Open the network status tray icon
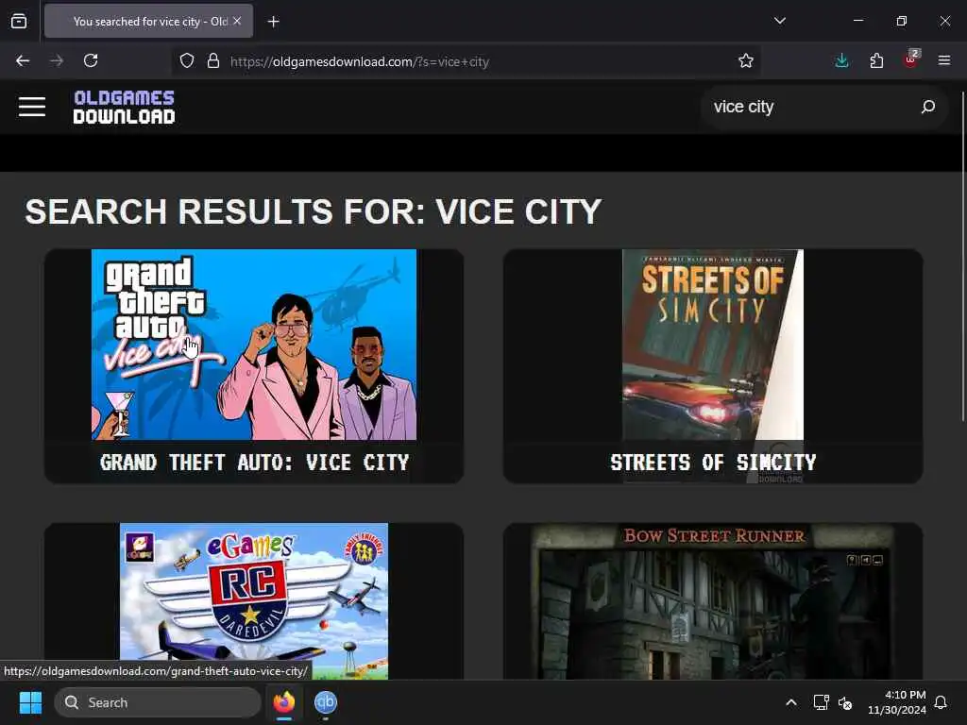967x725 pixels. 821,702
